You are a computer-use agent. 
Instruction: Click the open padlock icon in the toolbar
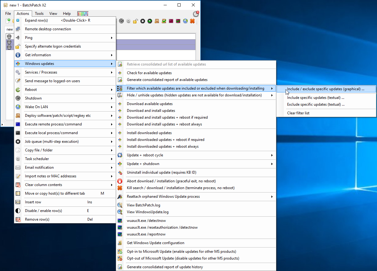(x=136, y=21)
